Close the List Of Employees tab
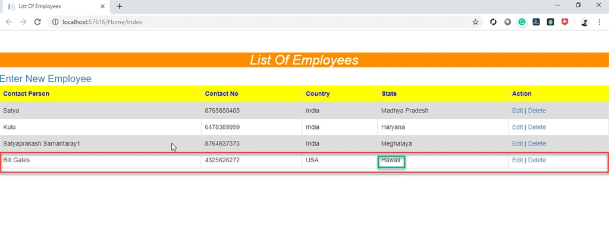This screenshot has width=609, height=233. pos(102,6)
